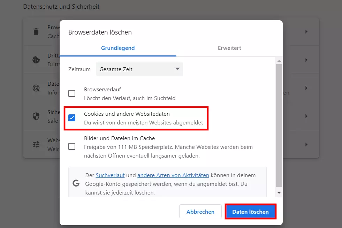Click the sliders icon for Website-Einstellungen

pyautogui.click(x=36, y=144)
